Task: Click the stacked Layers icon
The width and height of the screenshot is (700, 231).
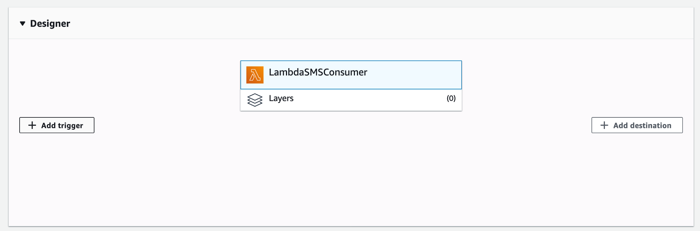Action: pos(255,100)
